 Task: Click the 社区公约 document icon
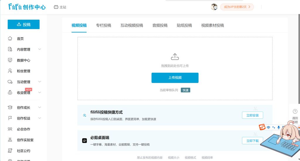[x=10, y=151]
